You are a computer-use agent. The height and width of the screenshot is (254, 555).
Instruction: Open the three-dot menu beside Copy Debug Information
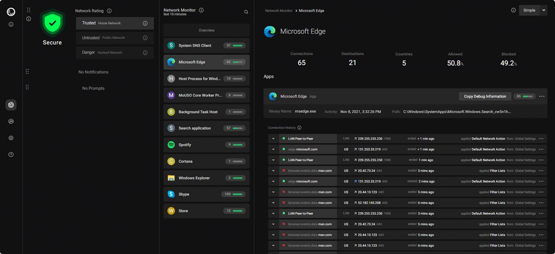coord(542,96)
